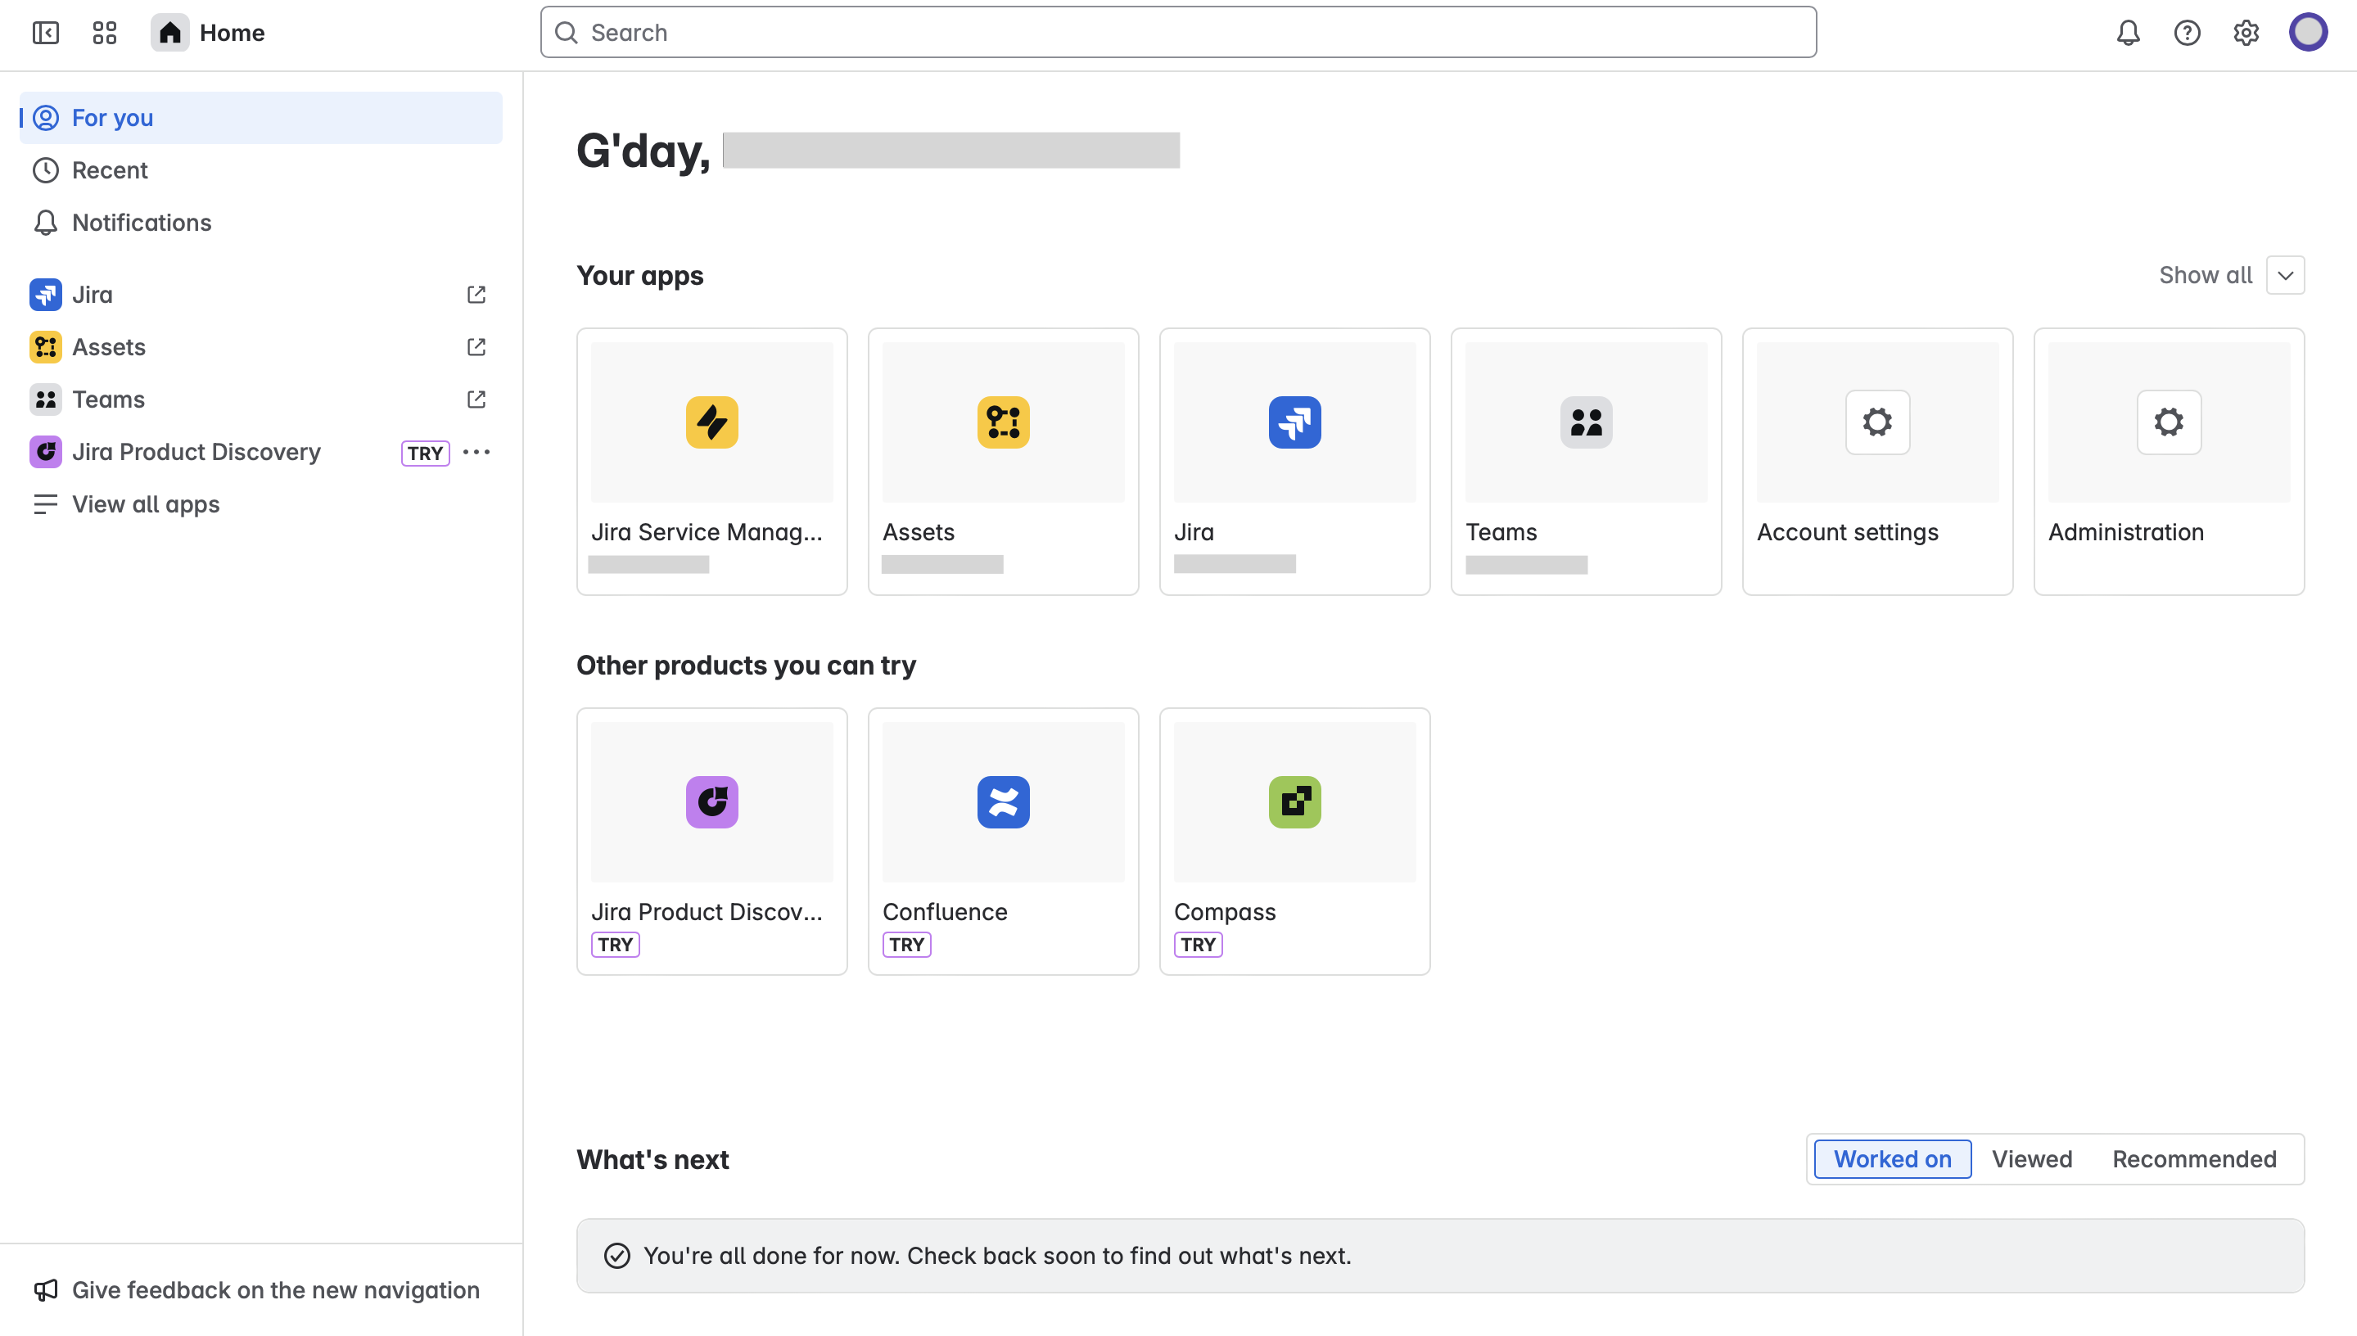Open the Confluence product card
The image size is (2357, 1336).
pos(1003,841)
